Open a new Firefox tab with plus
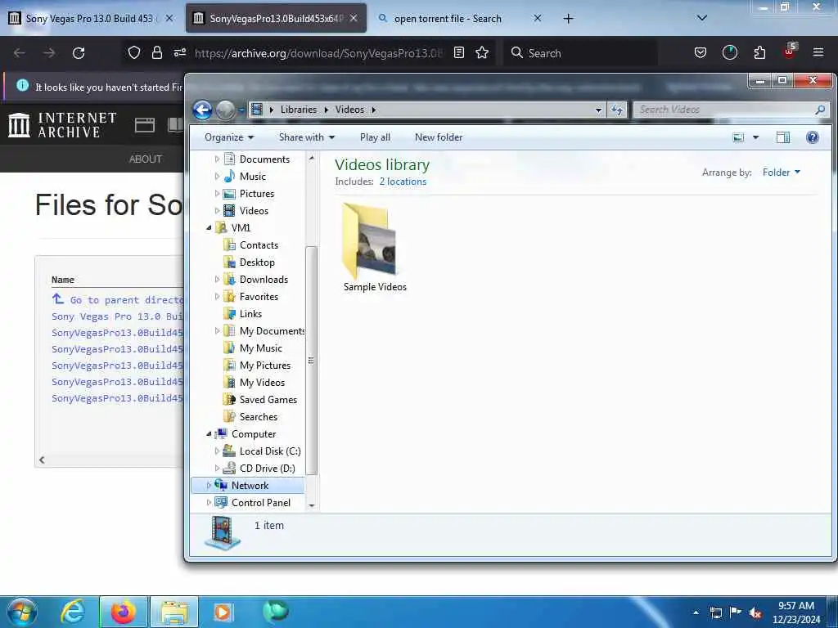Screen dimensions: 838x628 [x=568, y=19]
